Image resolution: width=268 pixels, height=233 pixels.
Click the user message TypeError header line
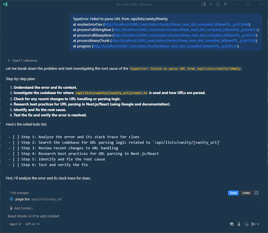(x=120, y=19)
